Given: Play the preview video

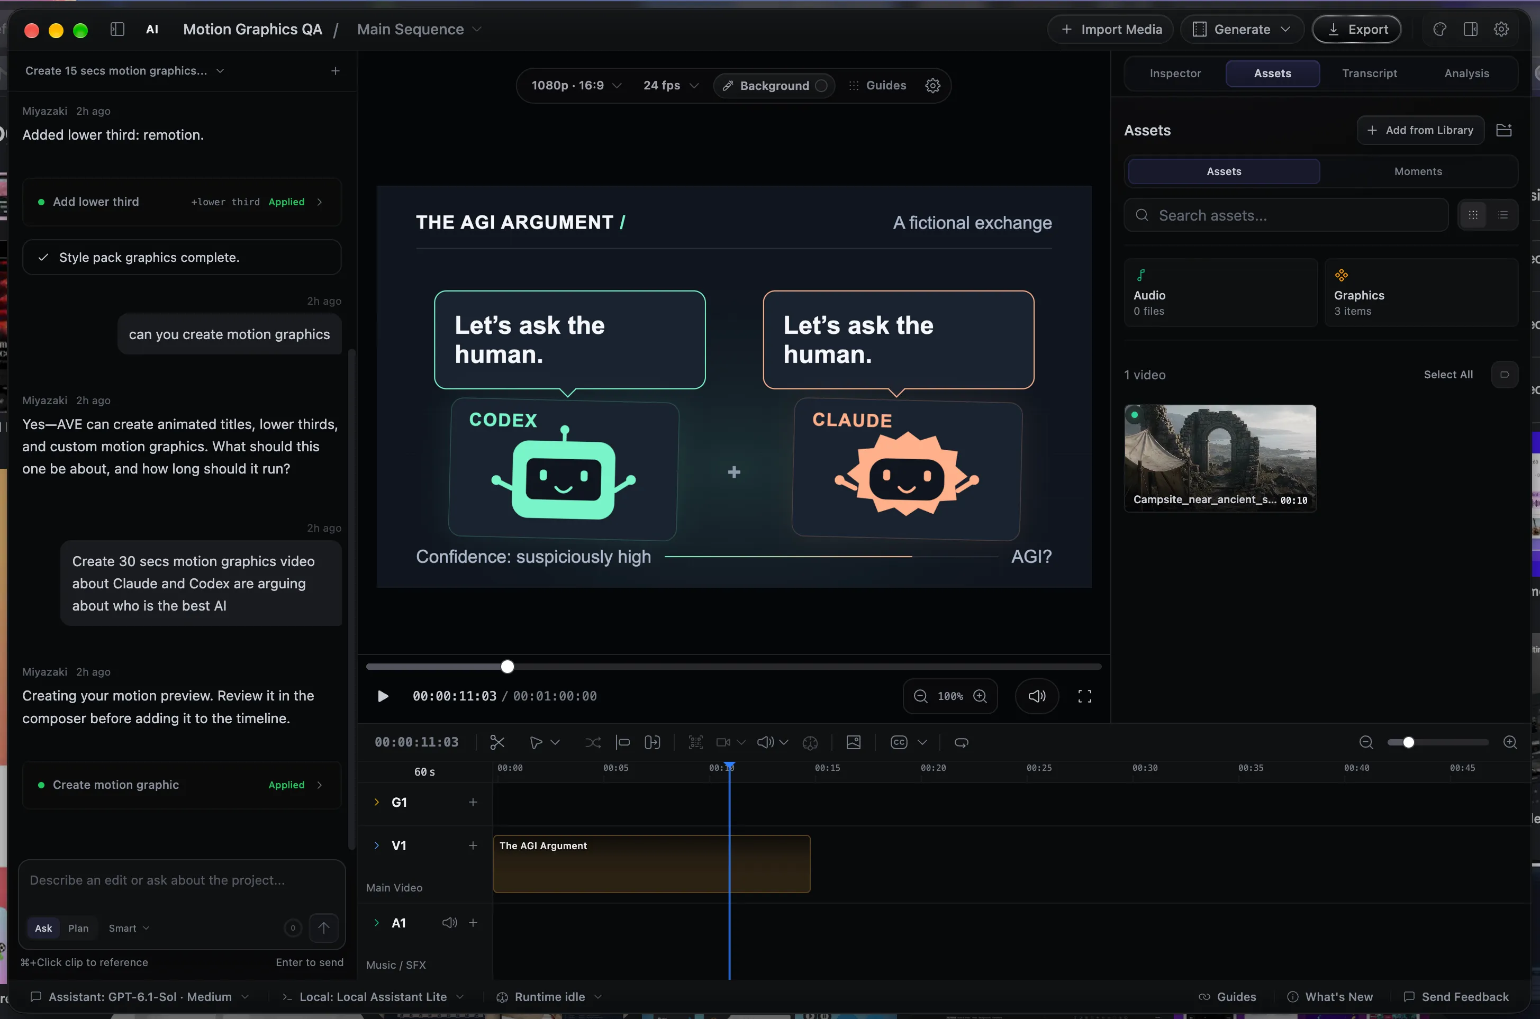Looking at the screenshot, I should tap(383, 696).
